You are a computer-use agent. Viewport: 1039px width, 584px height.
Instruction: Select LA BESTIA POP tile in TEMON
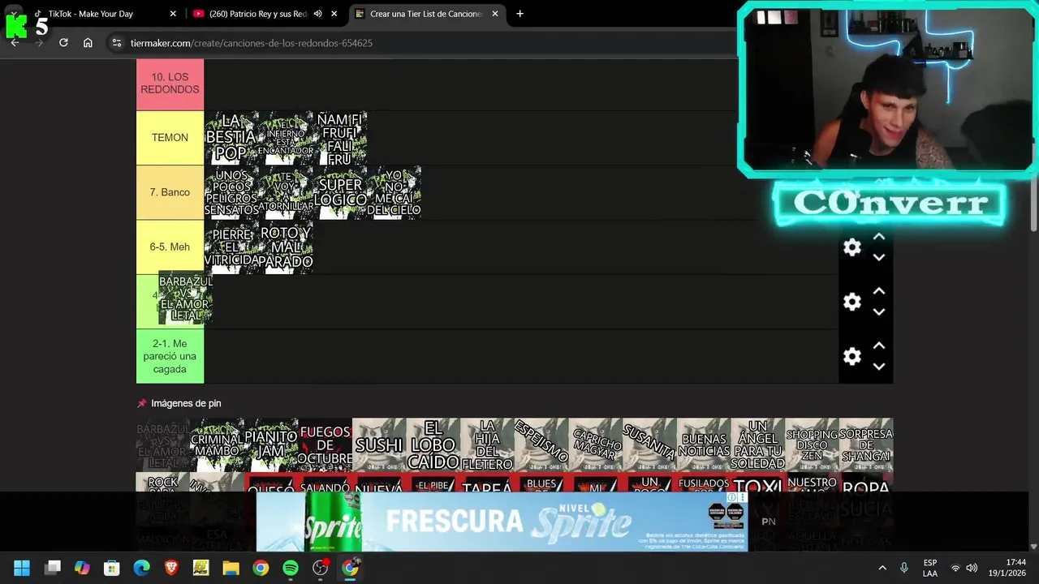pyautogui.click(x=231, y=138)
